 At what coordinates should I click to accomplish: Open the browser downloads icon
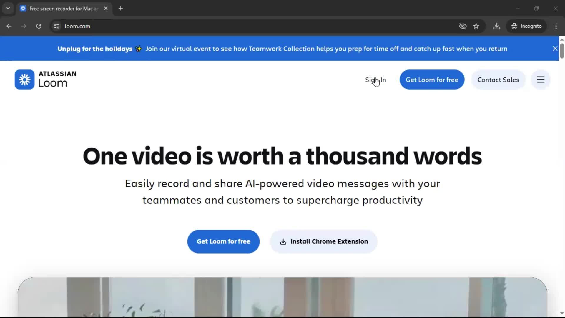pos(497,26)
